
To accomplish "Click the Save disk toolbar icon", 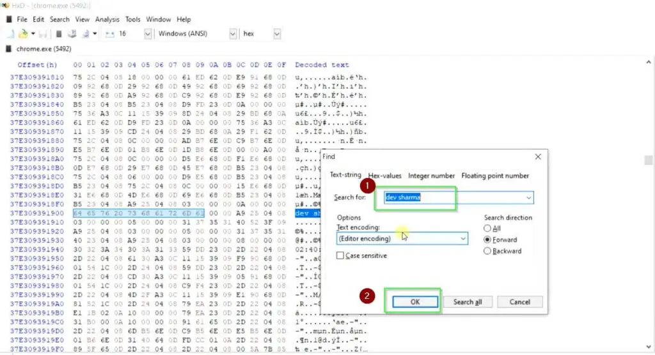I will click(43, 34).
